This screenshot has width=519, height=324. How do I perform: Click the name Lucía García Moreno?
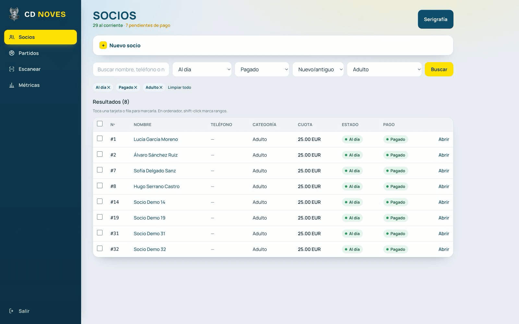[156, 139]
